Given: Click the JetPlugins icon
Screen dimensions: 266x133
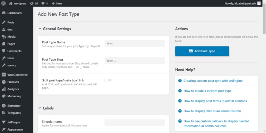Looking at the screenshot, I should click(x=3, y=122).
